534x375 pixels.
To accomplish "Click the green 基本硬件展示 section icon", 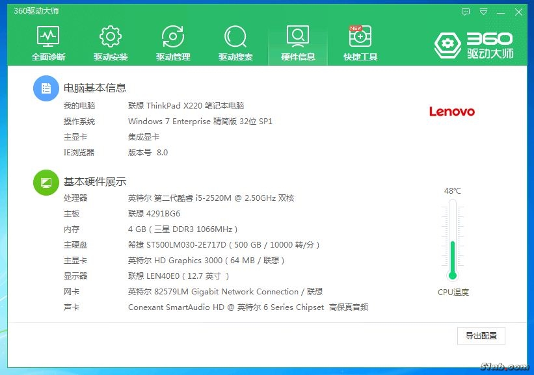I will [x=46, y=183].
